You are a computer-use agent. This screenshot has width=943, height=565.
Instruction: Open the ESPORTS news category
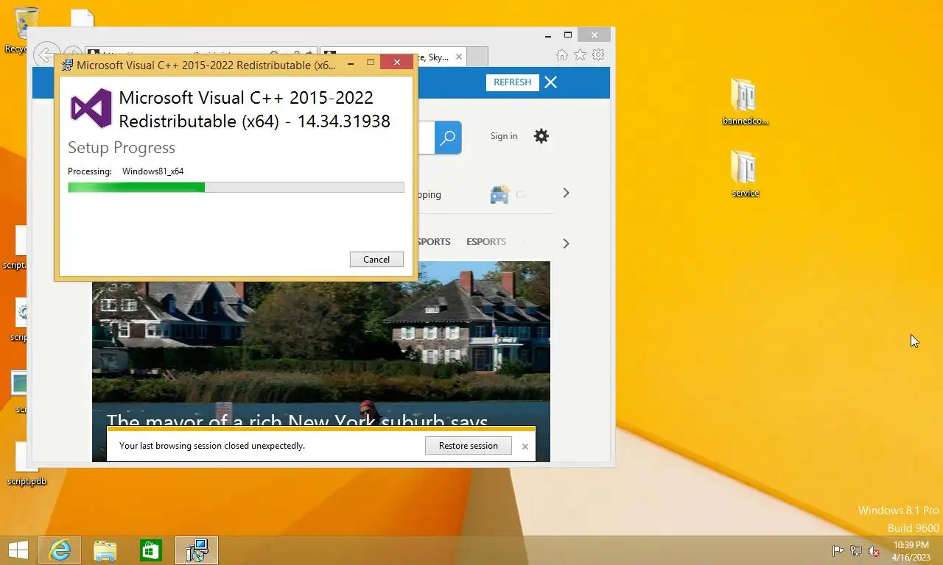486,242
